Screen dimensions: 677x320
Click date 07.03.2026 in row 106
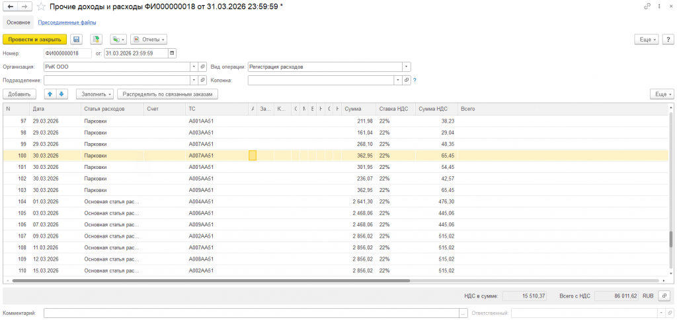pyautogui.click(x=46, y=224)
